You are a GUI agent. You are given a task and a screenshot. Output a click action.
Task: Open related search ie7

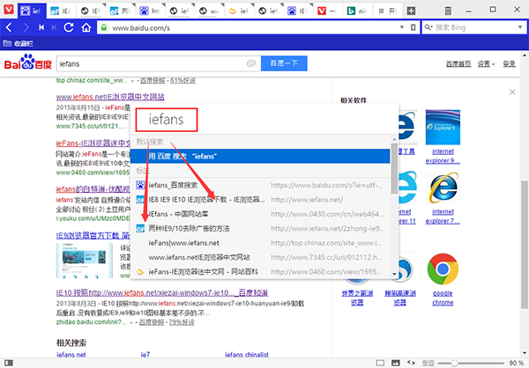coord(145,355)
